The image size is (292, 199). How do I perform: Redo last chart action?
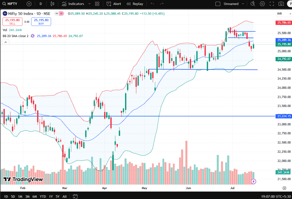(162, 4)
